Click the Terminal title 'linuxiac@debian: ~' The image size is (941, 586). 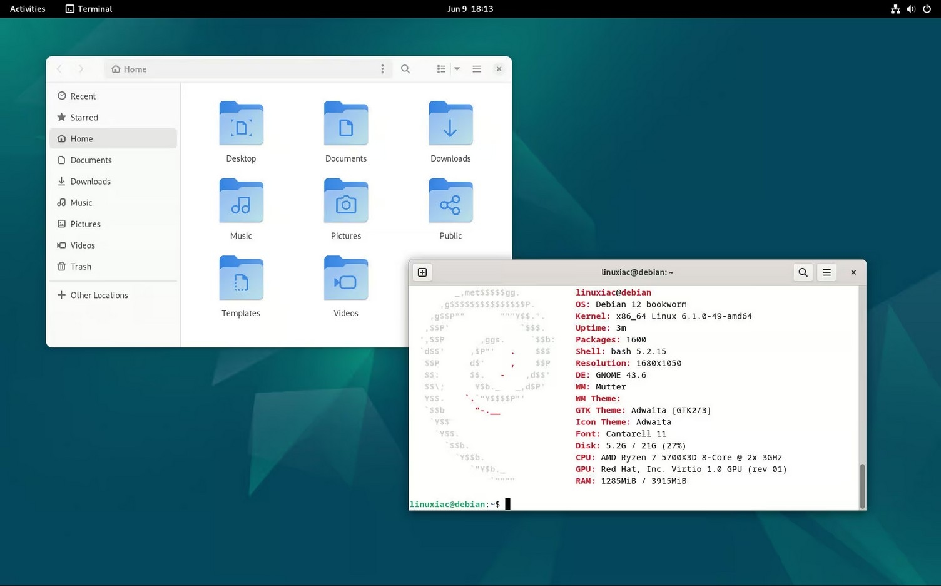coord(637,272)
